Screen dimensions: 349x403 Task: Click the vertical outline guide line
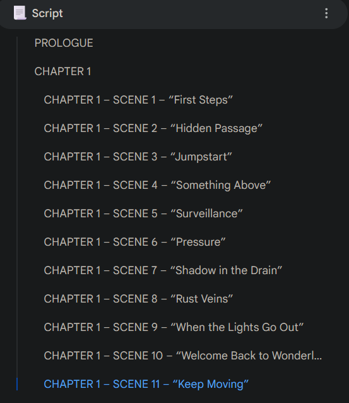click(17, 207)
